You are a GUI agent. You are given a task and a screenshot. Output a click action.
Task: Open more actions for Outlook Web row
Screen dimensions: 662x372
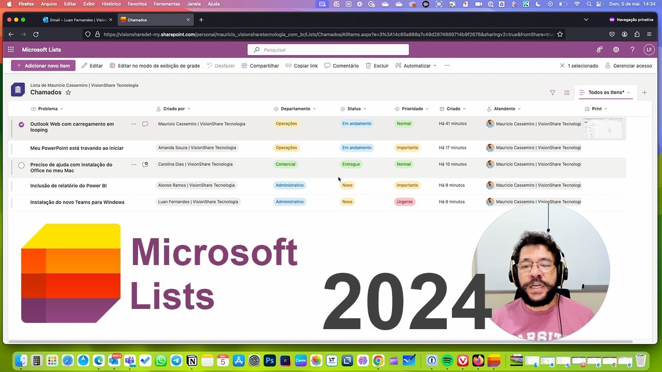[133, 124]
